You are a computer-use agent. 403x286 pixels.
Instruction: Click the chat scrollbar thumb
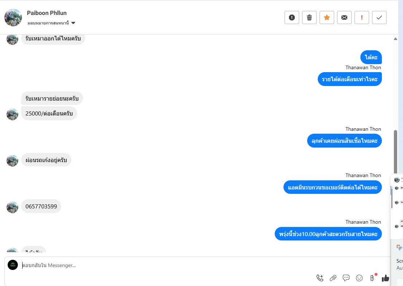click(395, 152)
